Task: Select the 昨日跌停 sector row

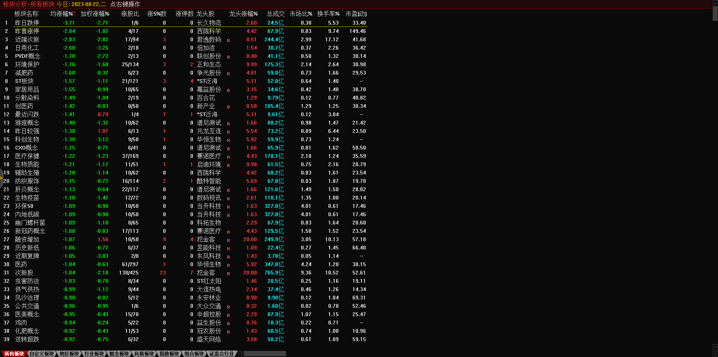Action: tap(27, 23)
